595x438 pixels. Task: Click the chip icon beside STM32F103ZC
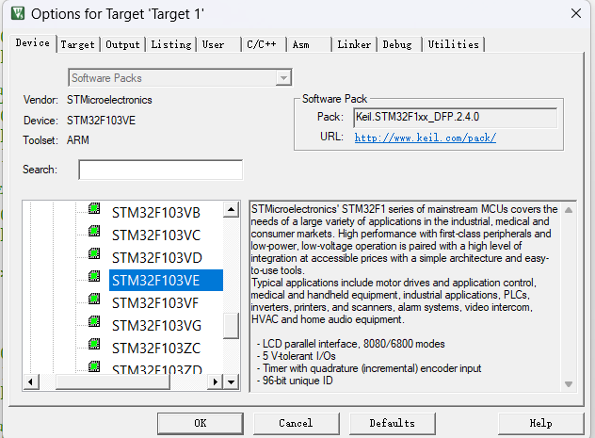point(94,344)
